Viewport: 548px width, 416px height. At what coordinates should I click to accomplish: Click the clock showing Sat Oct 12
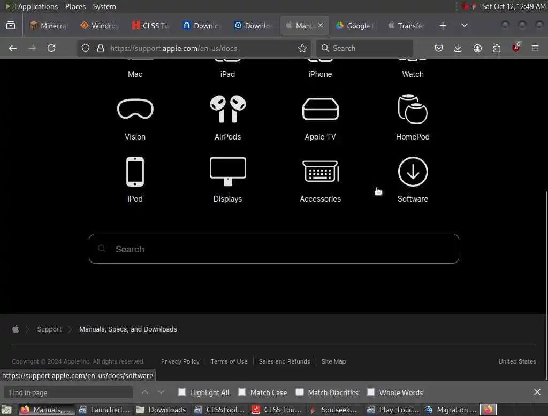coord(513,6)
